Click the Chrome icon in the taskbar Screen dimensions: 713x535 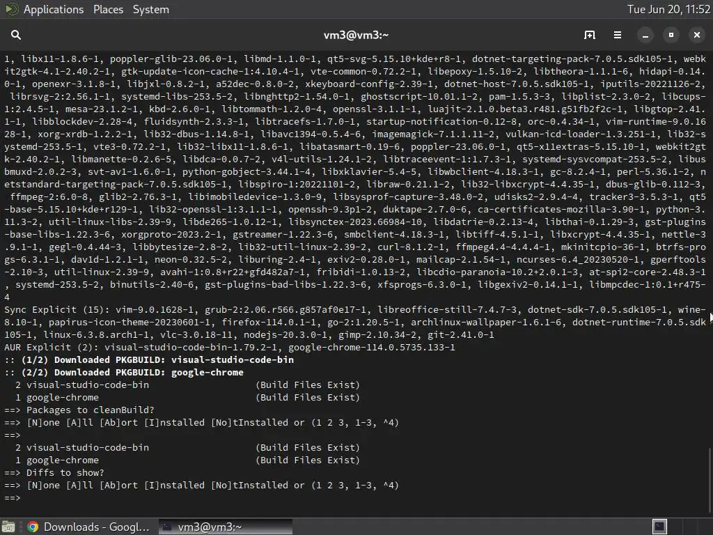[x=33, y=527]
